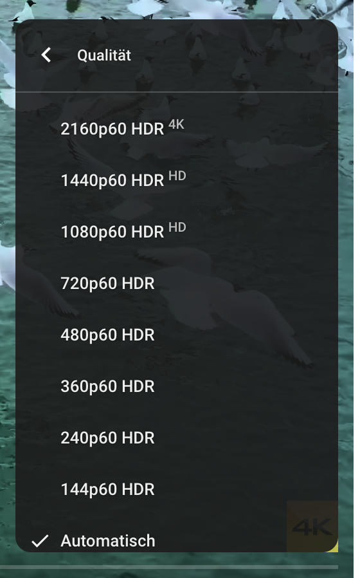360x578 pixels.
Task: Select lowest quality 144p60 HDR
Action: pos(177,490)
